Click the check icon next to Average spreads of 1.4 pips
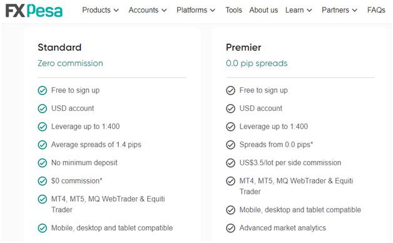This screenshot has height=243, width=393. 43,145
